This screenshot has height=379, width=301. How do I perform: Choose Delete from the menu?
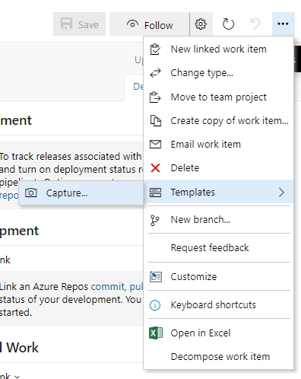[218, 168]
